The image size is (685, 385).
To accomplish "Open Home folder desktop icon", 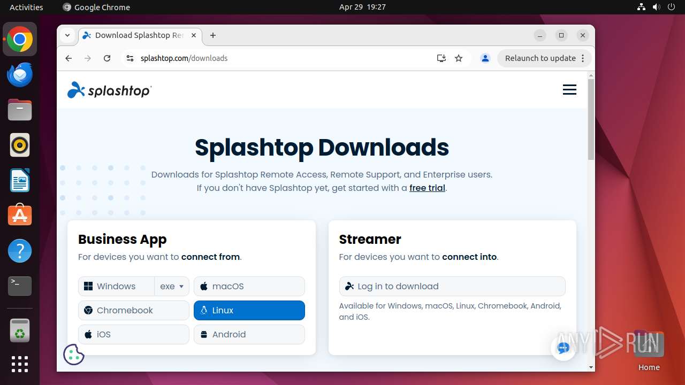I will [x=649, y=350].
